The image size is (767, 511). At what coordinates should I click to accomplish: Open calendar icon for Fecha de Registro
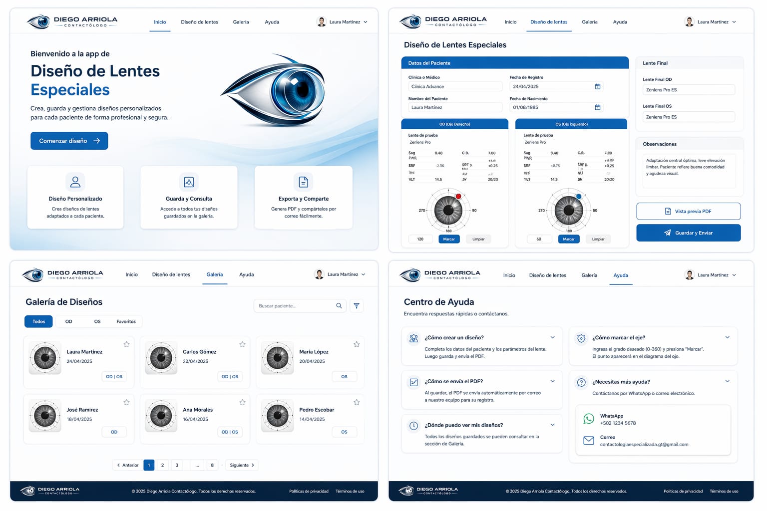point(598,86)
